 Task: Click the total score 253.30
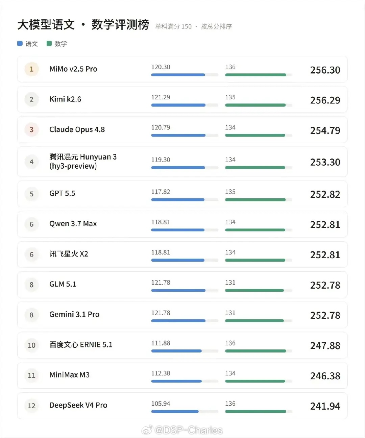[325, 162]
